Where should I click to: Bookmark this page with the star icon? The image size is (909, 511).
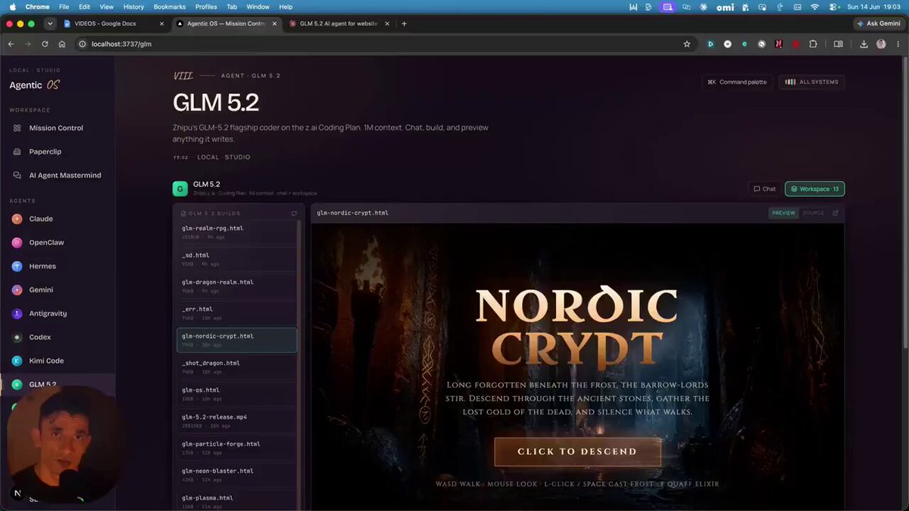pyautogui.click(x=687, y=44)
